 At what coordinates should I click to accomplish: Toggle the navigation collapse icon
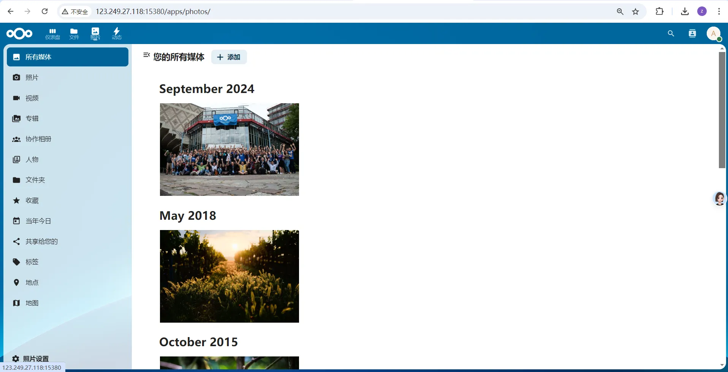coord(146,55)
